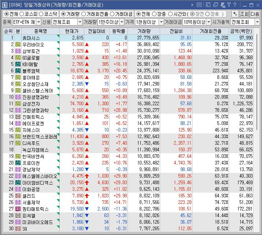The height and width of the screenshot is (235, 262).
Task: Click the 주 badge on the 진매트릭스 row
Action: point(18,117)
